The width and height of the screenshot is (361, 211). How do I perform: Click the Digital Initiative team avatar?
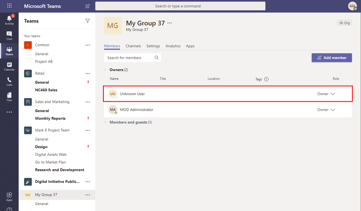(28, 182)
